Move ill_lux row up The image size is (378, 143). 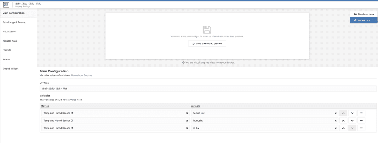tap(343, 128)
